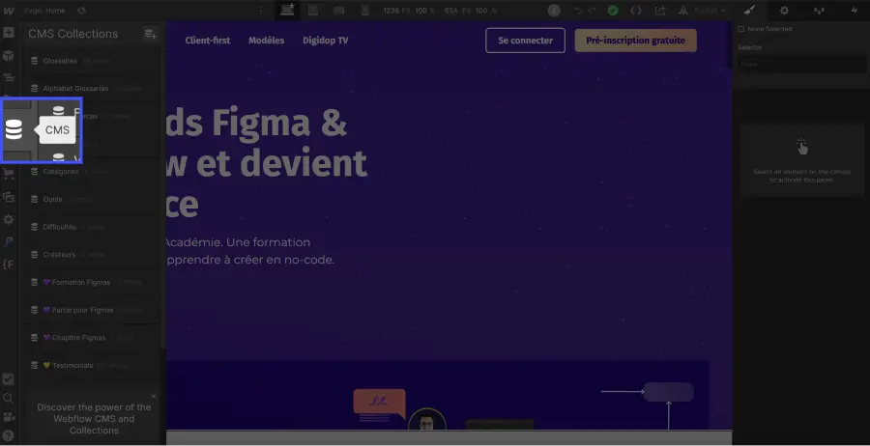Click the green saved status check

[613, 11]
